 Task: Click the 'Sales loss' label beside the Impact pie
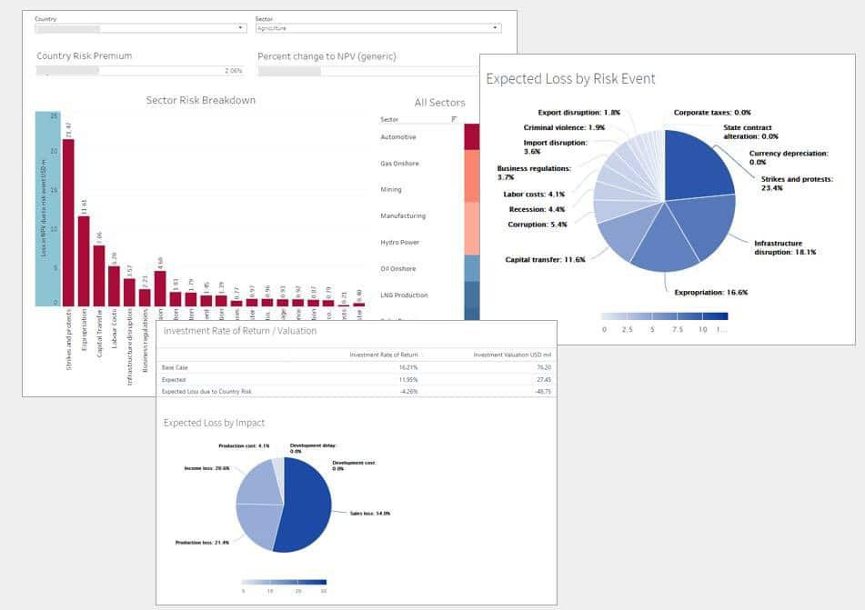(x=369, y=514)
